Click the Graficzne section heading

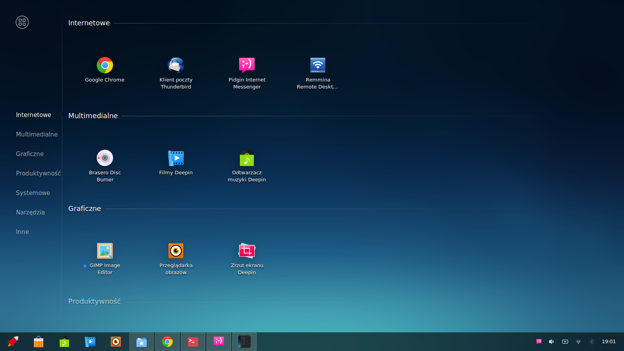coord(85,209)
